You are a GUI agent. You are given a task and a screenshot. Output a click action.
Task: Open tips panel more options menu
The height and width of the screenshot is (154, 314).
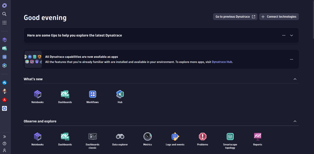coord(284,36)
